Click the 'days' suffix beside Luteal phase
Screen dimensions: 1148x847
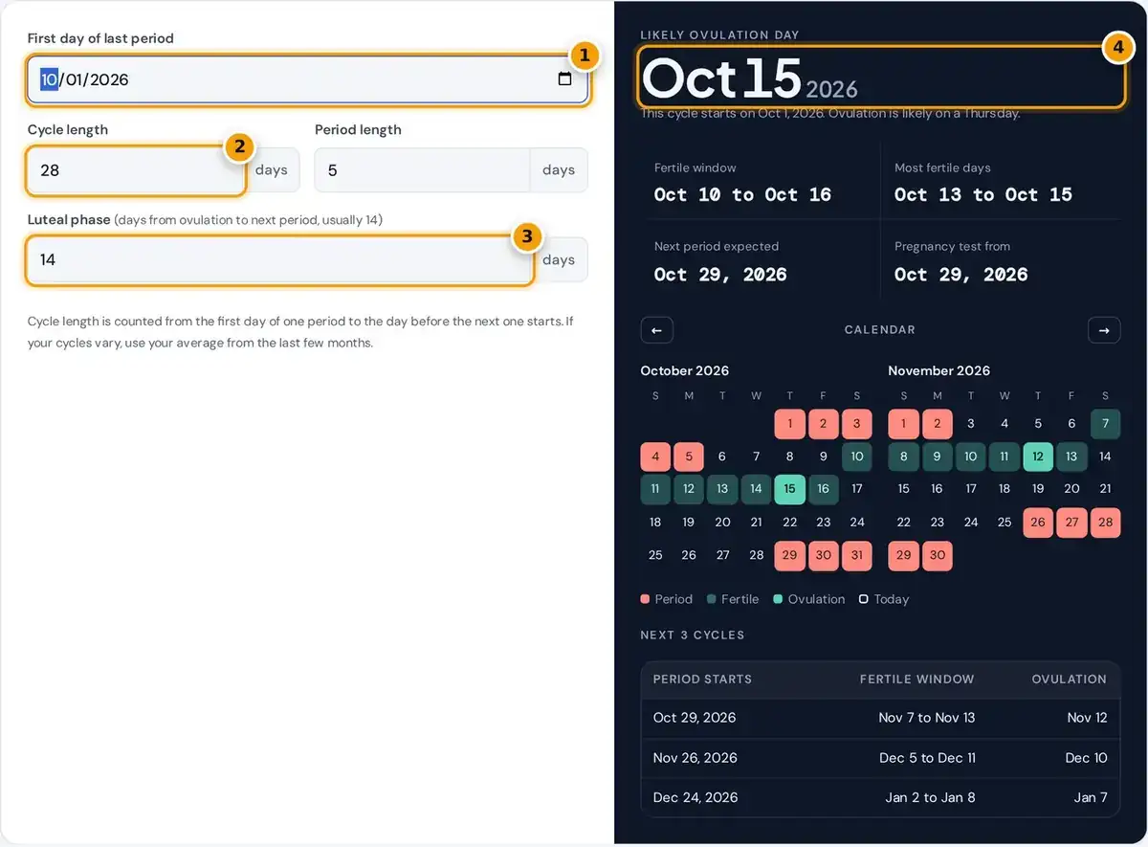[x=559, y=259]
